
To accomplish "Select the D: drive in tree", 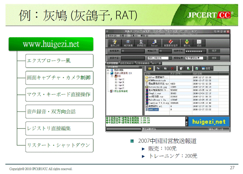I will coord(121,82).
